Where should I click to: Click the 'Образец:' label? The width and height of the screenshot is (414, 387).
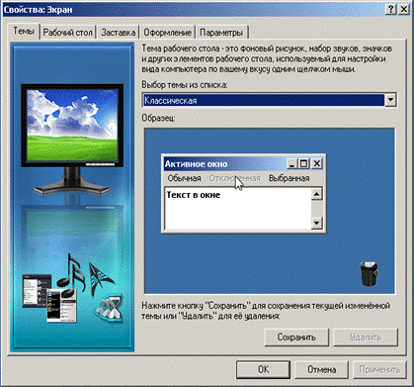pos(158,118)
